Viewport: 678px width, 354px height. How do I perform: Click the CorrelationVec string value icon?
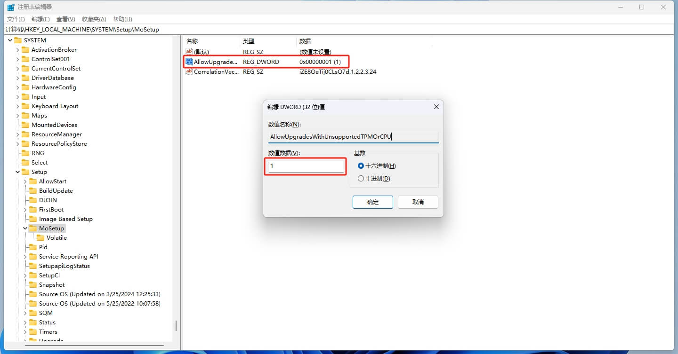(x=189, y=72)
